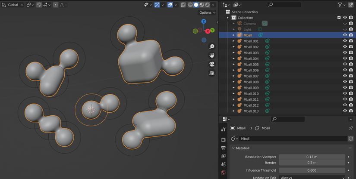Click the Light data icon in outliner
356x179 pixels.
pos(260,29)
